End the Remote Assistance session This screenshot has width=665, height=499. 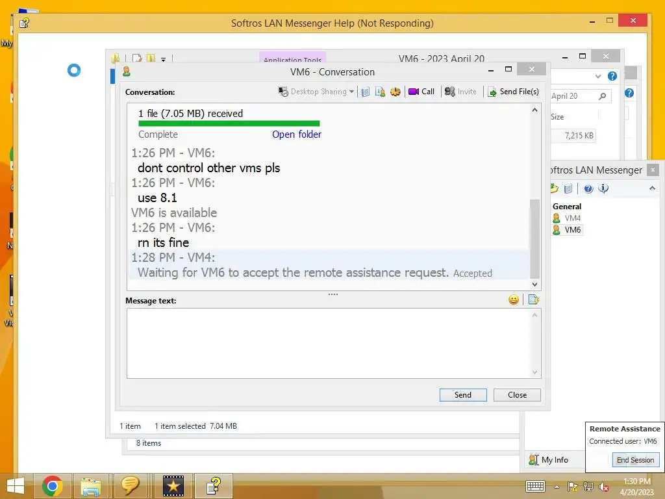[x=635, y=460]
